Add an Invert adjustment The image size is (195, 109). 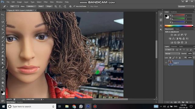pyautogui.click(x=172, y=42)
